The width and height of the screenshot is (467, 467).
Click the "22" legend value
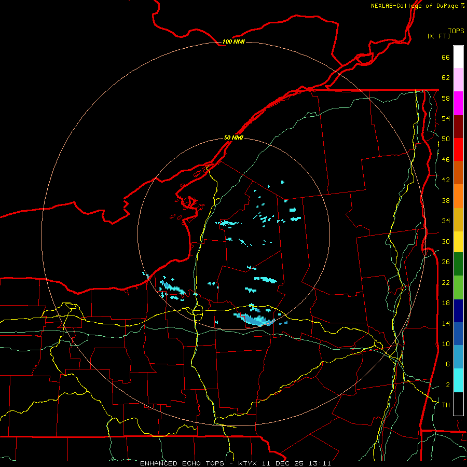pos(446,282)
